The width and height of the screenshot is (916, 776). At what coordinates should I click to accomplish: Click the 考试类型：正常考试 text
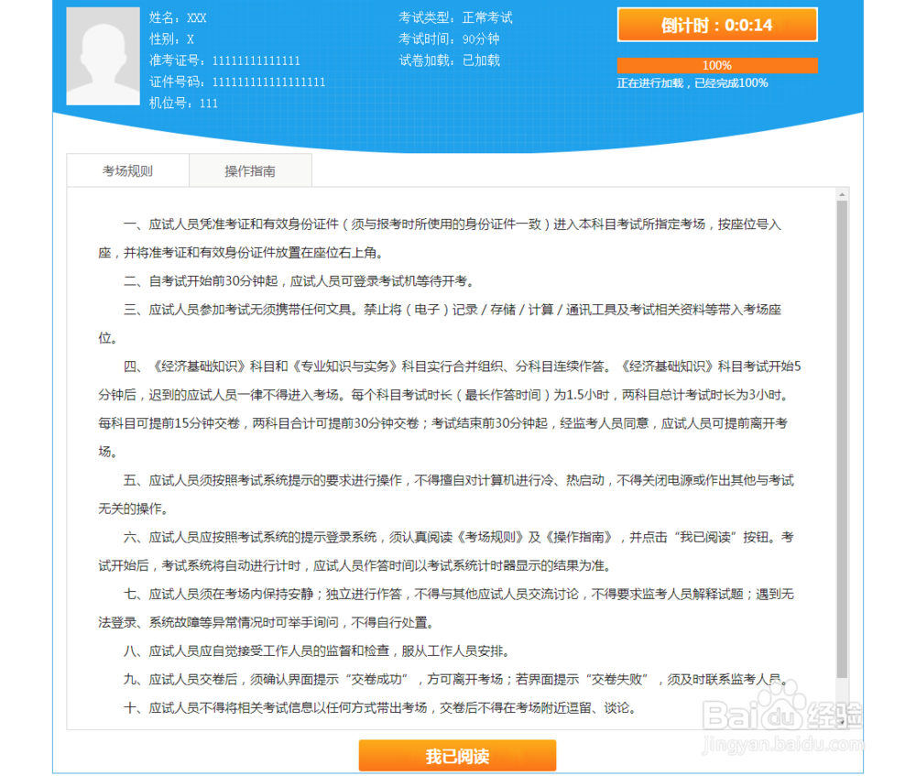click(x=455, y=17)
